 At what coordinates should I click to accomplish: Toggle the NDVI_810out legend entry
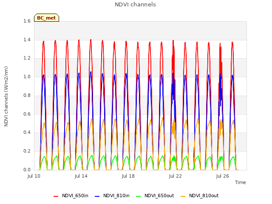click(200, 196)
